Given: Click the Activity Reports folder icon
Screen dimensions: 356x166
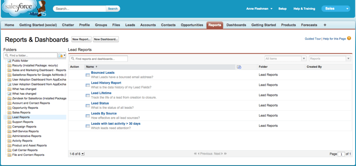Looking at the screenshot, I should coord(9,141).
